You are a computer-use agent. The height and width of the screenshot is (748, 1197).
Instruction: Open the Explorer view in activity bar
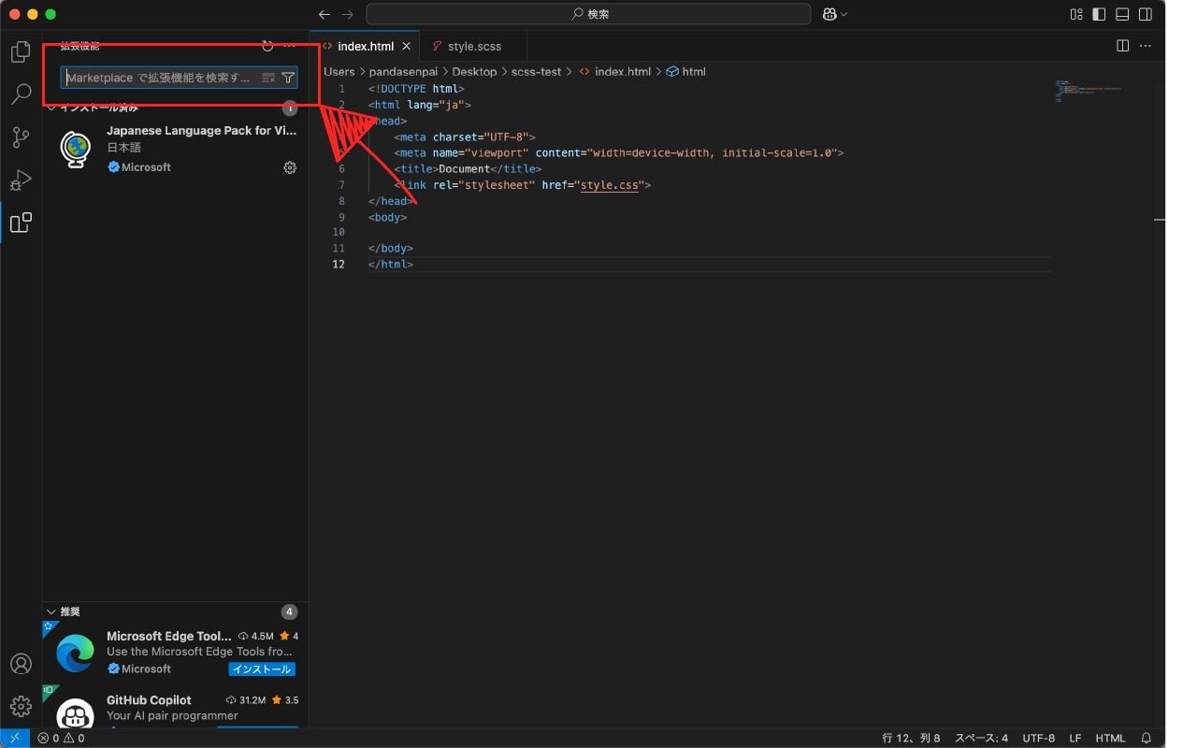coord(21,52)
